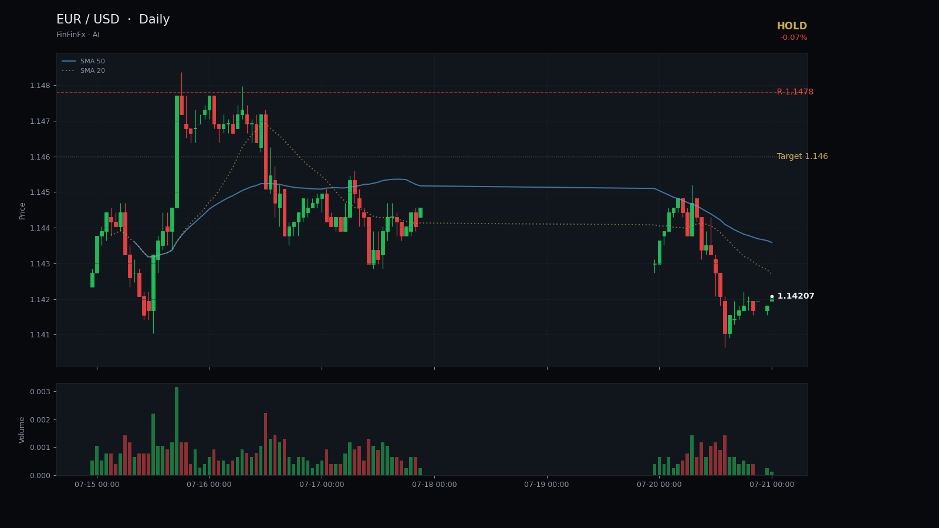Click the 1.145 price axis tick
Viewport: 939px width, 528px height.
coord(40,192)
